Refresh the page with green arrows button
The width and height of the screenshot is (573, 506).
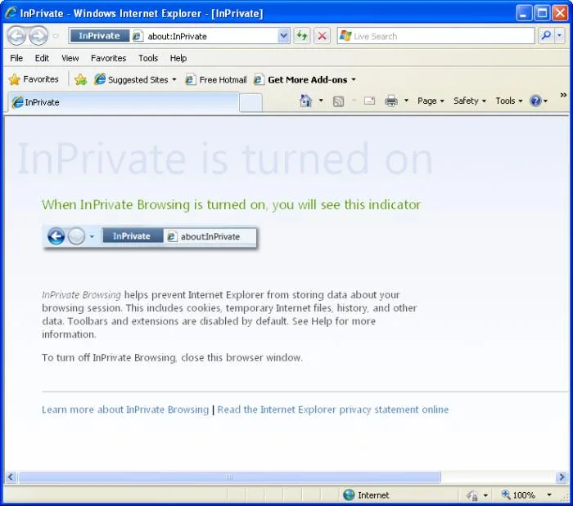pyautogui.click(x=302, y=36)
